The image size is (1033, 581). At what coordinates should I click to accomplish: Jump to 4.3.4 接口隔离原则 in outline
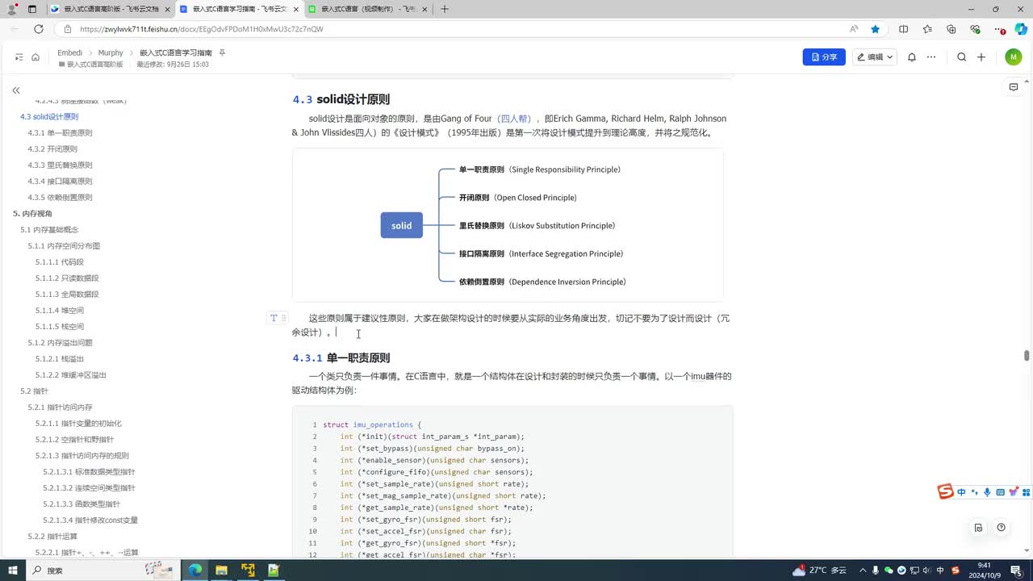click(x=60, y=182)
